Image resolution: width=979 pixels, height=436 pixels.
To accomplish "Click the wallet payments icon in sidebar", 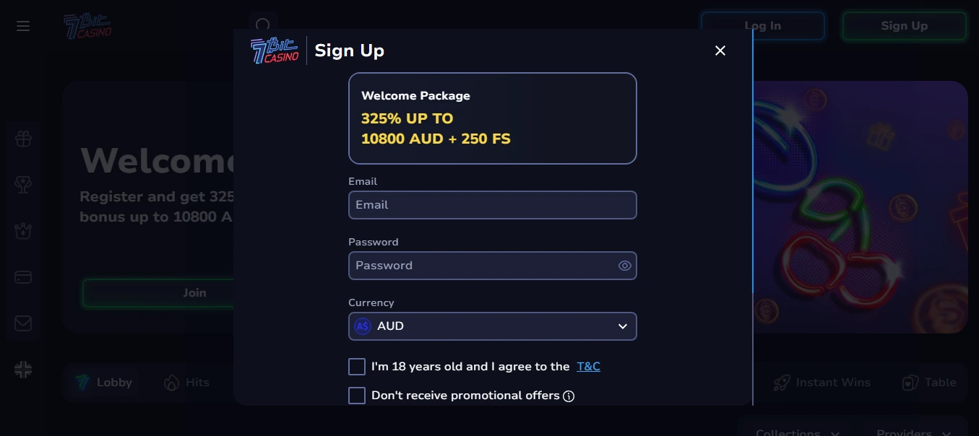I will (x=23, y=277).
